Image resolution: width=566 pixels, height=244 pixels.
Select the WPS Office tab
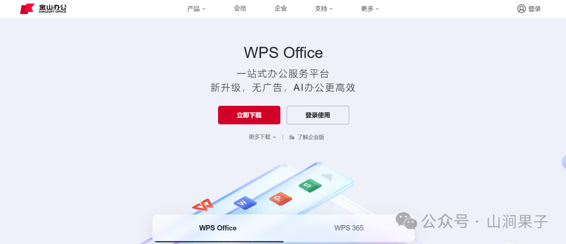pyautogui.click(x=218, y=228)
